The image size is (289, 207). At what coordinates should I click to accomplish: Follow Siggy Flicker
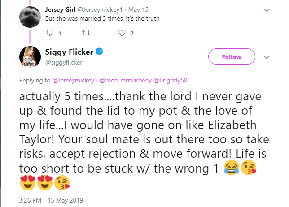click(x=231, y=57)
